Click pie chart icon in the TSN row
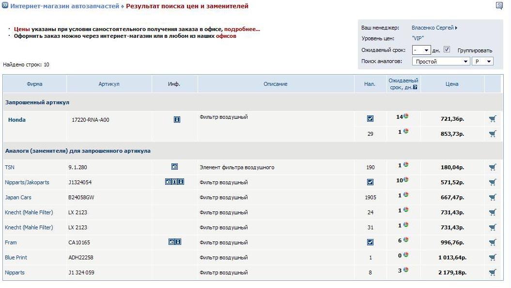 point(406,165)
